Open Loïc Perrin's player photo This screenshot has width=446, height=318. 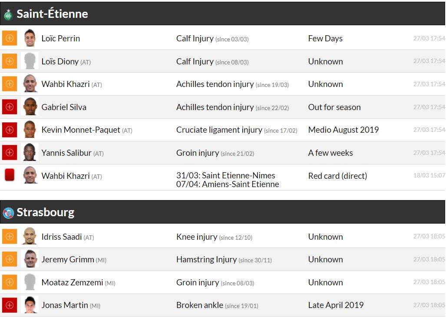click(x=30, y=38)
